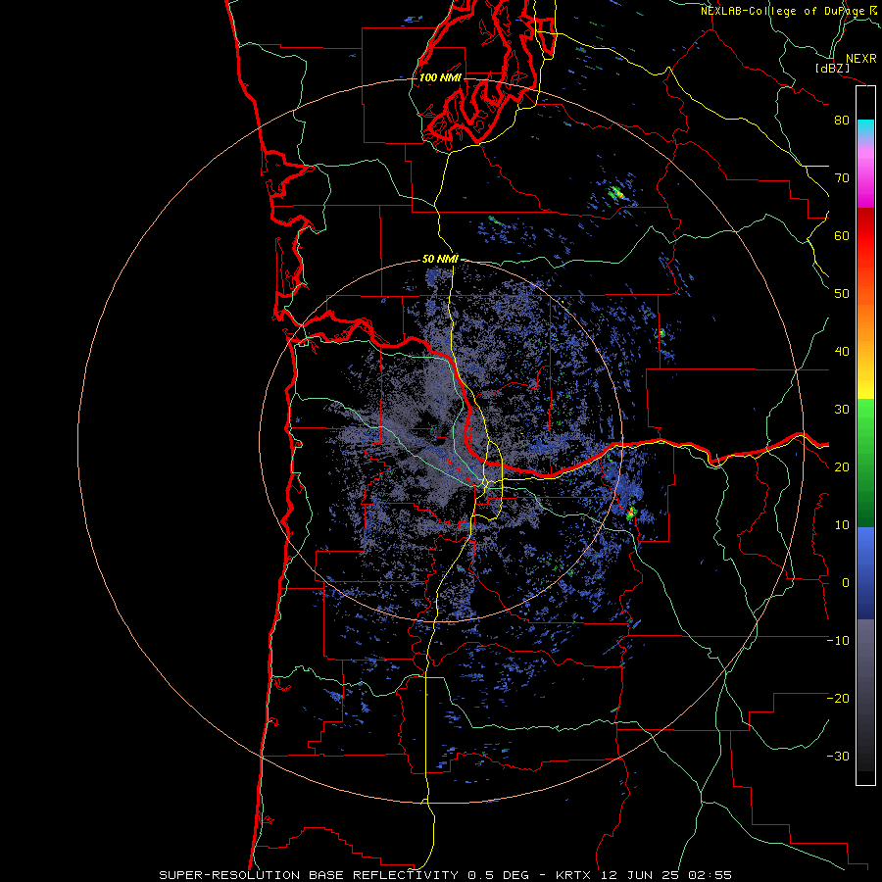
Task: Click the 80 value on the dBZ scale
Action: [842, 120]
